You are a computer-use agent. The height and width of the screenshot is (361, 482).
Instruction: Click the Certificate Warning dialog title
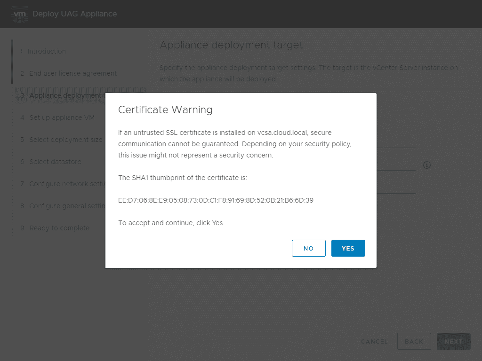pos(165,110)
